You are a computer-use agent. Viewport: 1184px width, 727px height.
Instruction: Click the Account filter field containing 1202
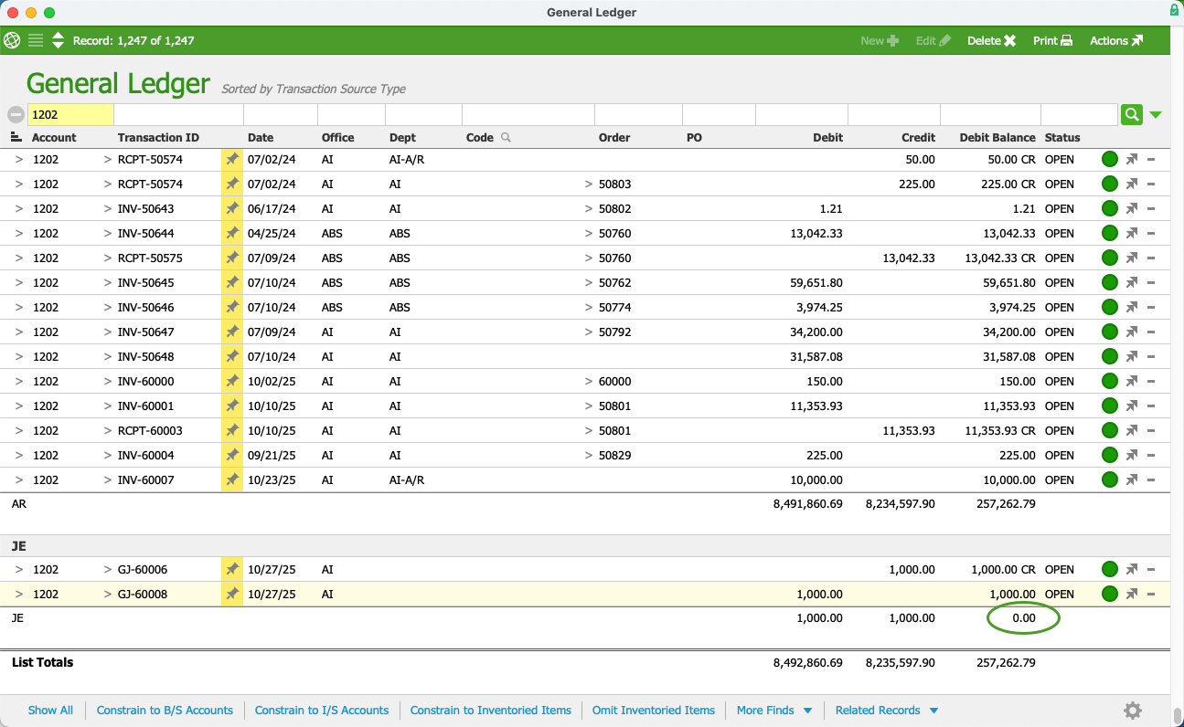[x=70, y=115]
